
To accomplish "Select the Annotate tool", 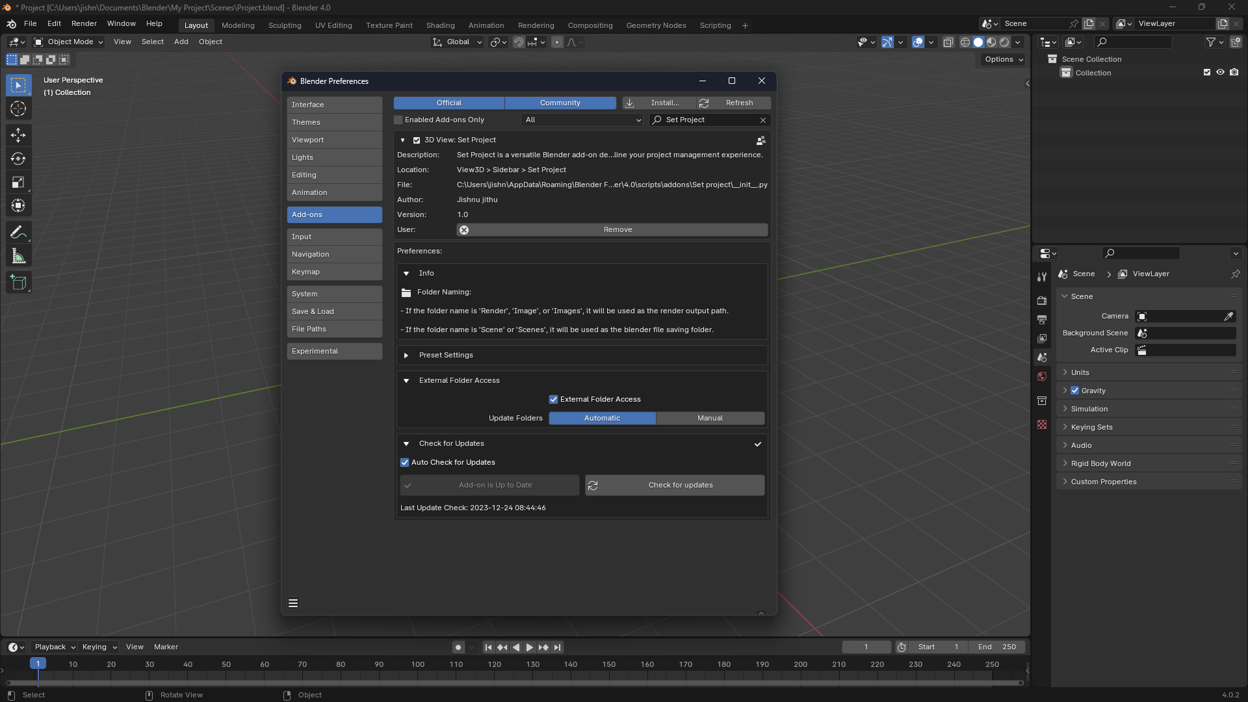I will [x=18, y=231].
